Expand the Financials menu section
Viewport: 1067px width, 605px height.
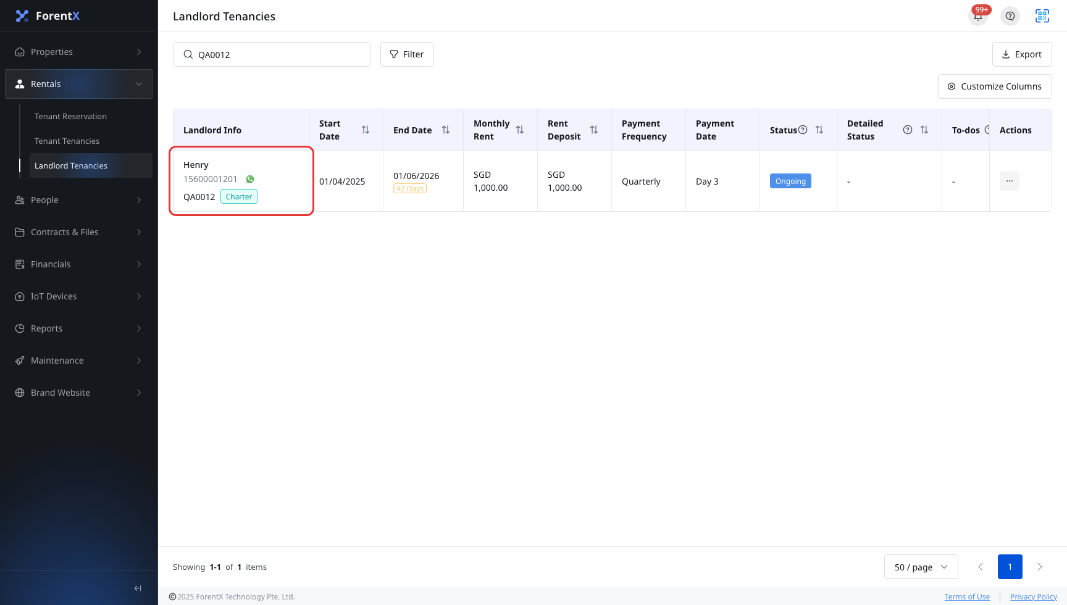[x=79, y=264]
